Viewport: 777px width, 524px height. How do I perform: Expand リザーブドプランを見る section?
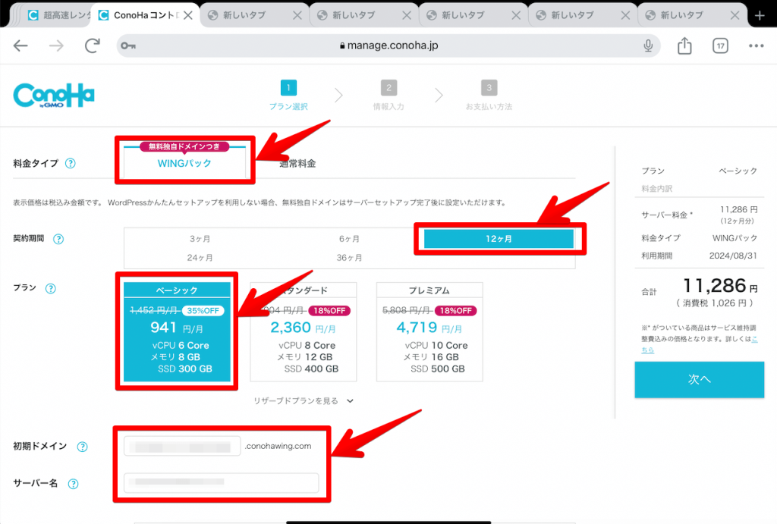[x=304, y=400]
